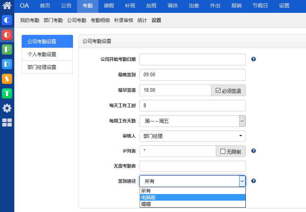Open 个人考勤设置 in the left panel
This screenshot has height=212, width=306.
[42, 54]
